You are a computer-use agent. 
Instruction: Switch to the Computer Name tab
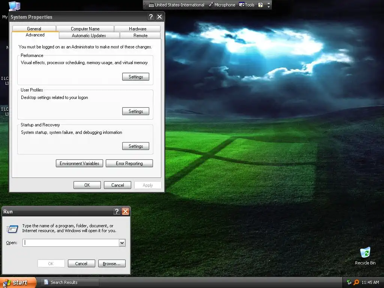[x=85, y=28]
